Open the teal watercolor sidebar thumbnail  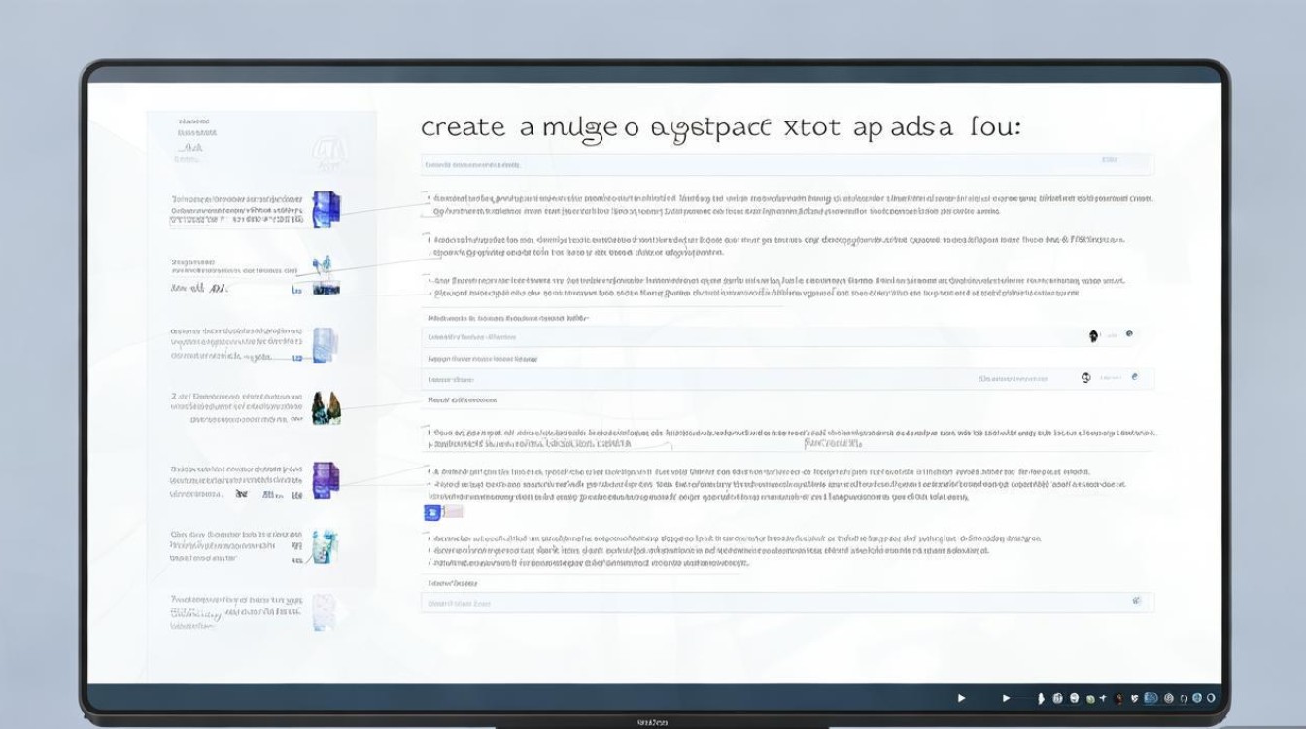click(x=324, y=547)
